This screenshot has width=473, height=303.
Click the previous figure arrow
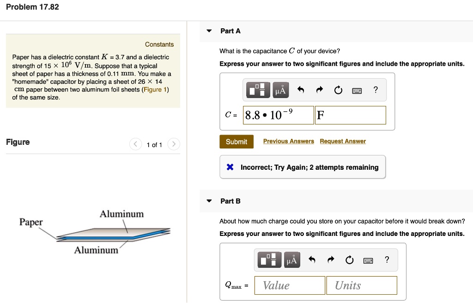tap(135, 144)
